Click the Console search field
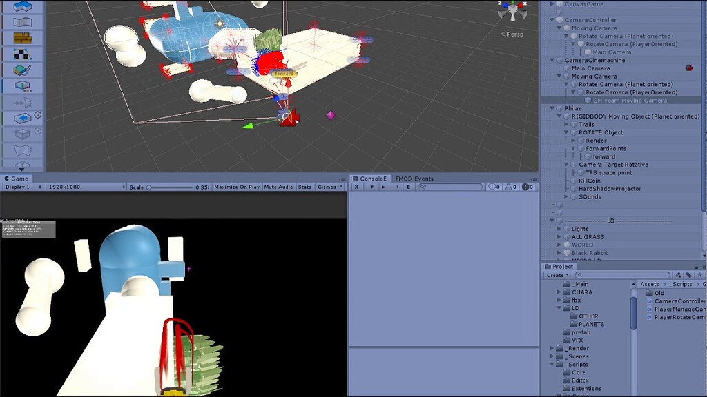 451,186
